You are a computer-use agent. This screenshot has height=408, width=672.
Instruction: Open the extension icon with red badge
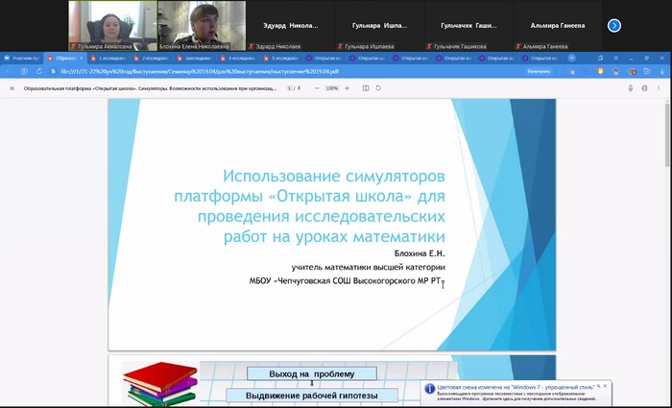(x=632, y=72)
